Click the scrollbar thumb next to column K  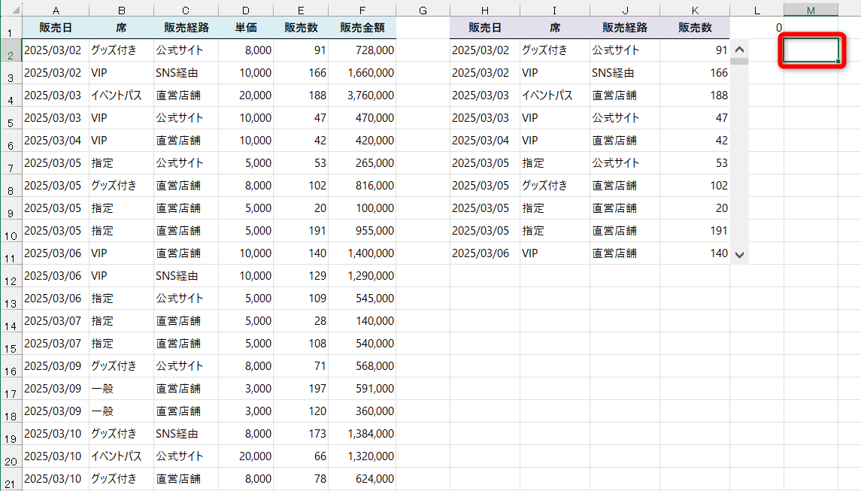[x=739, y=61]
